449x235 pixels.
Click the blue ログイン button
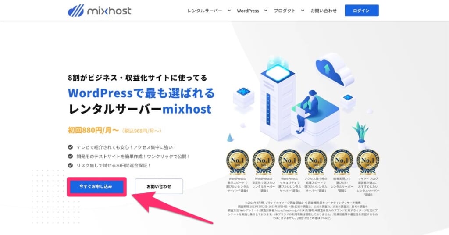pyautogui.click(x=362, y=11)
